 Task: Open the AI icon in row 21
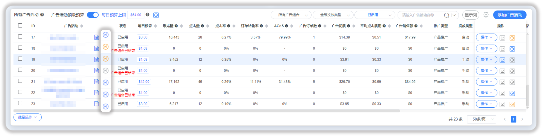[x=106, y=82]
